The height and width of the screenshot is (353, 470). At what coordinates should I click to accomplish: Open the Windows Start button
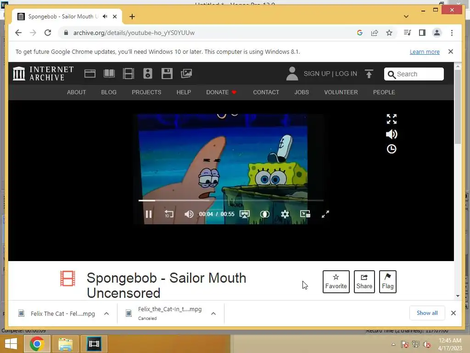tap(11, 344)
